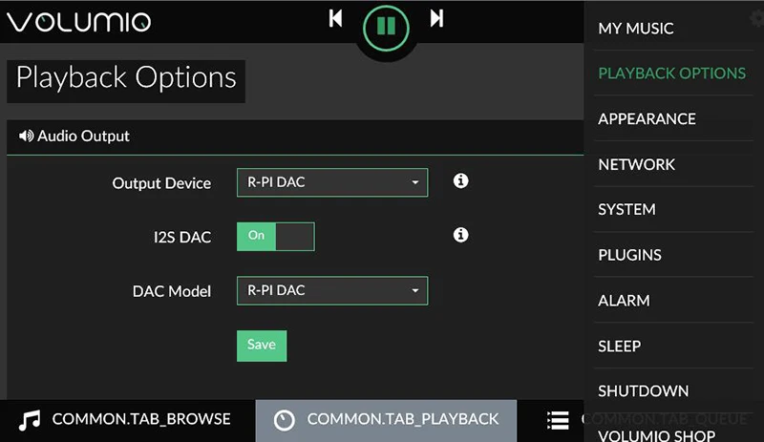Image resolution: width=764 pixels, height=442 pixels.
Task: Skip to the previous track
Action: [335, 19]
